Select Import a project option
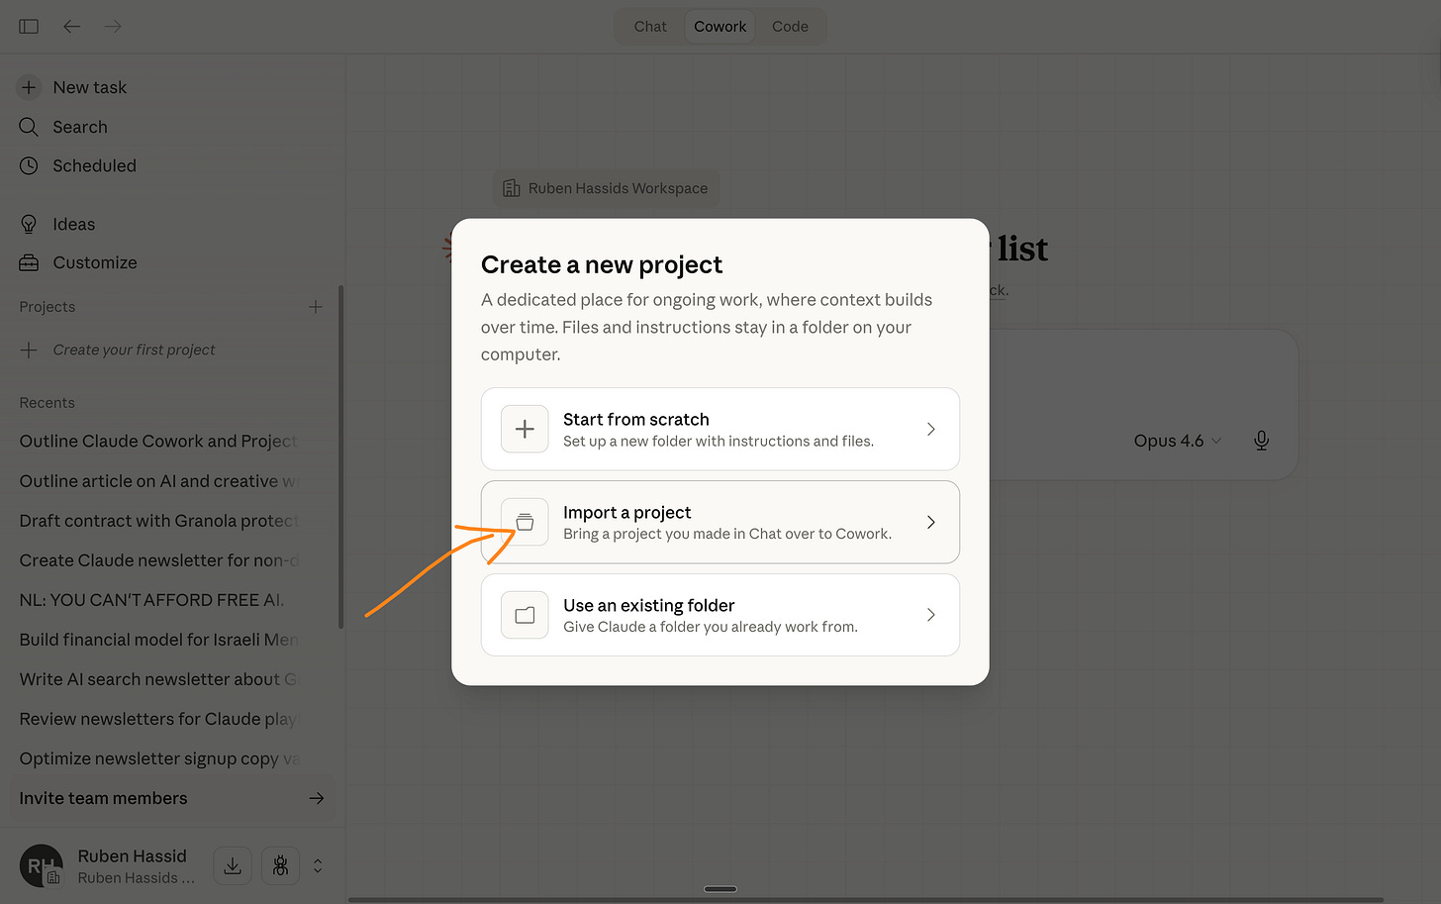 pos(720,522)
